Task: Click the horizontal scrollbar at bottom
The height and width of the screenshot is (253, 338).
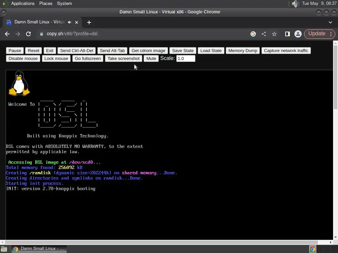Action: pyautogui.click(x=161, y=242)
